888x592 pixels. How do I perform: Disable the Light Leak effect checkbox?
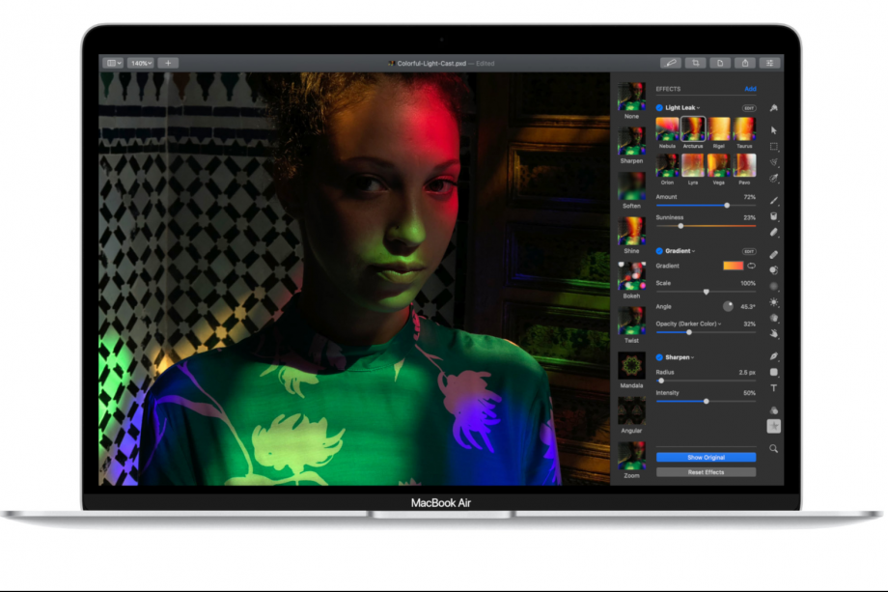pyautogui.click(x=659, y=107)
